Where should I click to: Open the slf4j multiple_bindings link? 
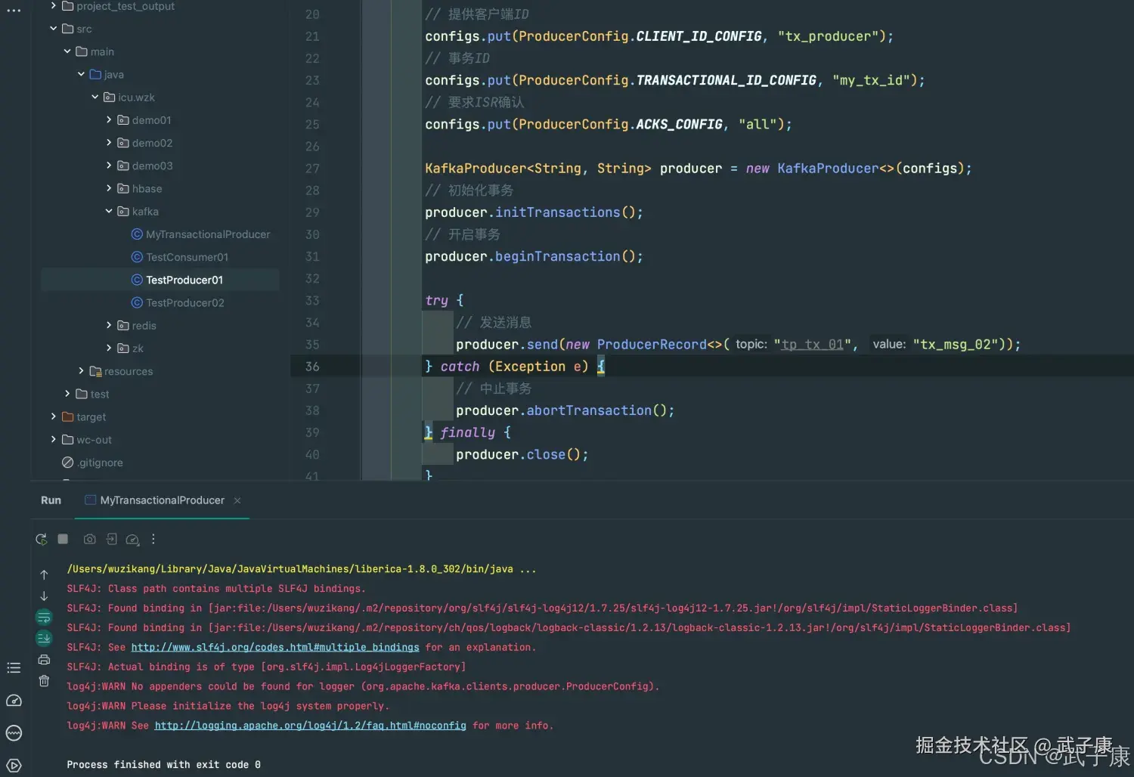(x=275, y=647)
